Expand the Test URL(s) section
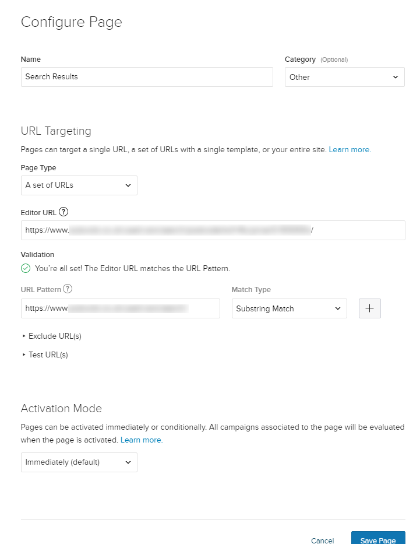Image resolution: width=420 pixels, height=544 pixels. [48, 355]
